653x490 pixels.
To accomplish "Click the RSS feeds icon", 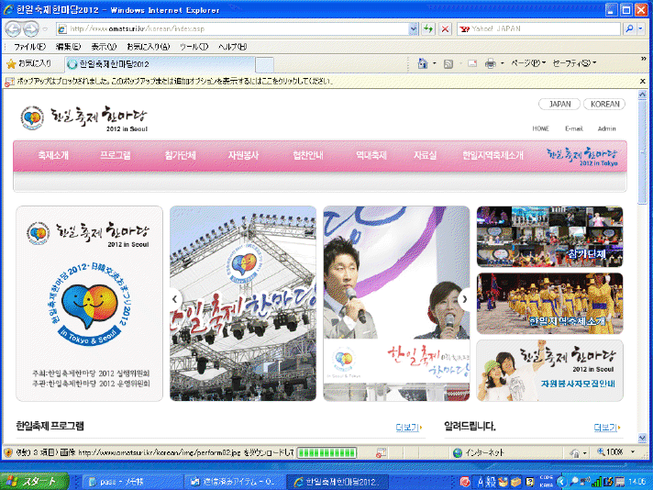I will pos(448,63).
